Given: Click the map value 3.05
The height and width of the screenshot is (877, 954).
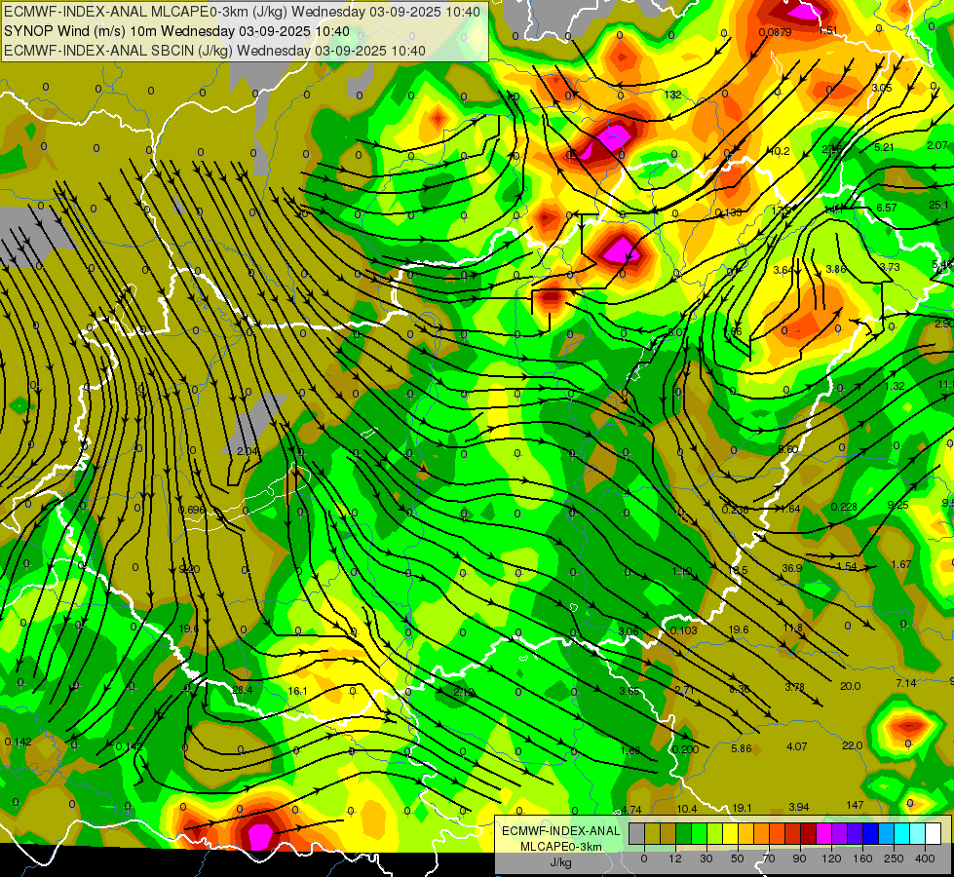Looking at the screenshot, I should coord(882,89).
